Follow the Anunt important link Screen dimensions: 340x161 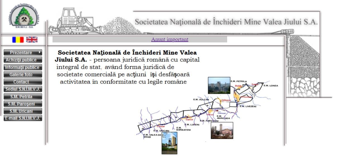(x=170, y=39)
